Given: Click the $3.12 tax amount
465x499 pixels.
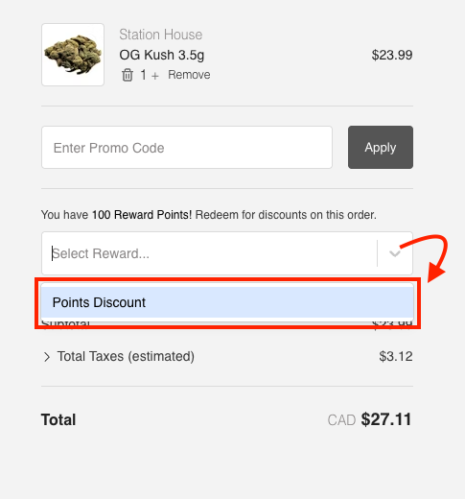Looking at the screenshot, I should pos(396,356).
